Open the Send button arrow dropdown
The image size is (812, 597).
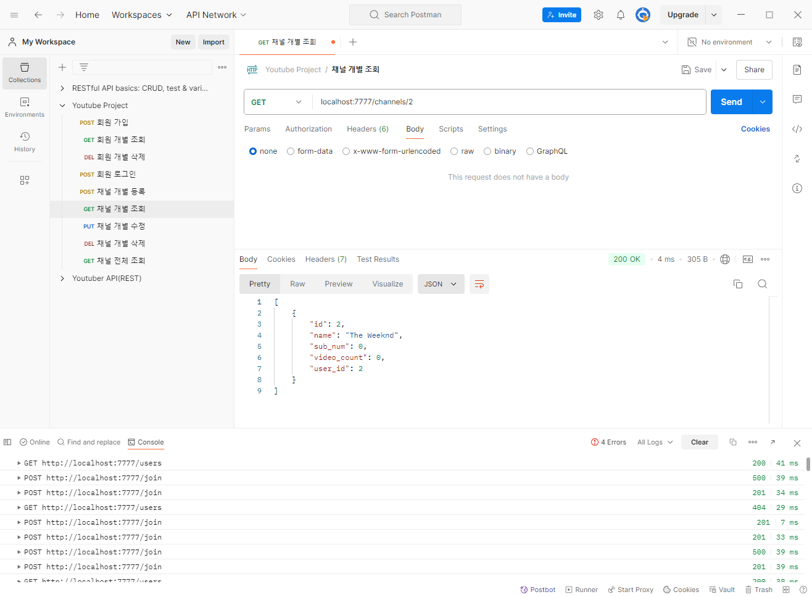(763, 102)
